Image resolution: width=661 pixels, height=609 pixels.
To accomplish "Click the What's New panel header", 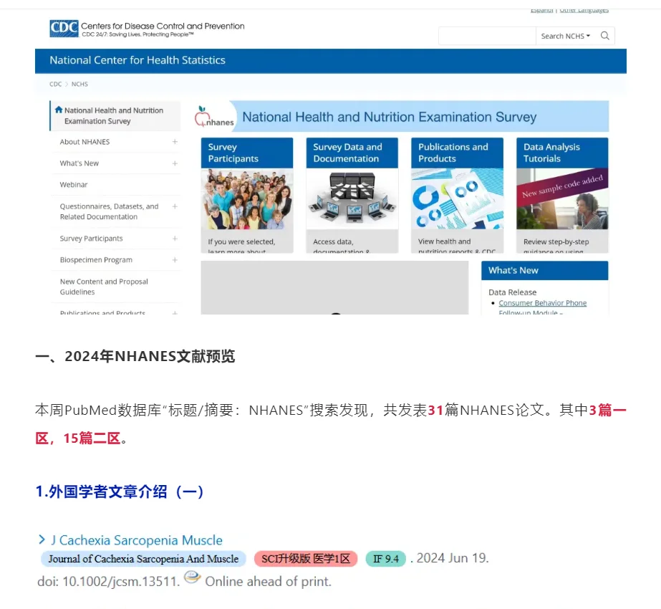I will [545, 270].
